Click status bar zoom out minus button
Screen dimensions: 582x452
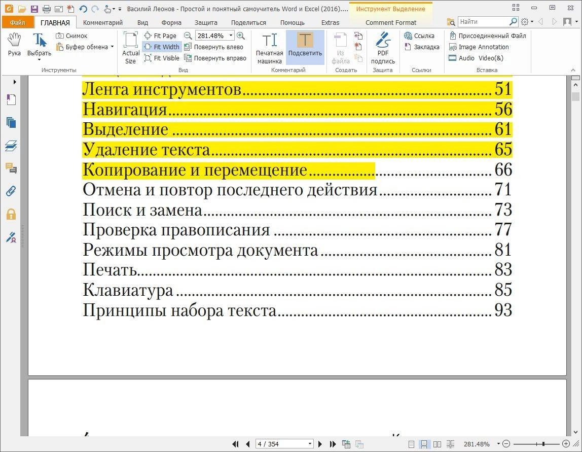[506, 444]
